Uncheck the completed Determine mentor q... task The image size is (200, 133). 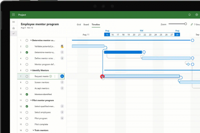click(x=27, y=52)
